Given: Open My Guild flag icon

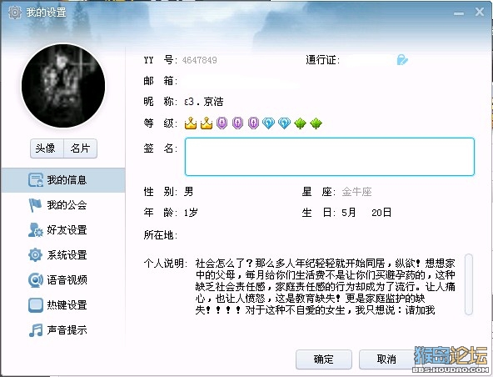Looking at the screenshot, I should pyautogui.click(x=35, y=205).
